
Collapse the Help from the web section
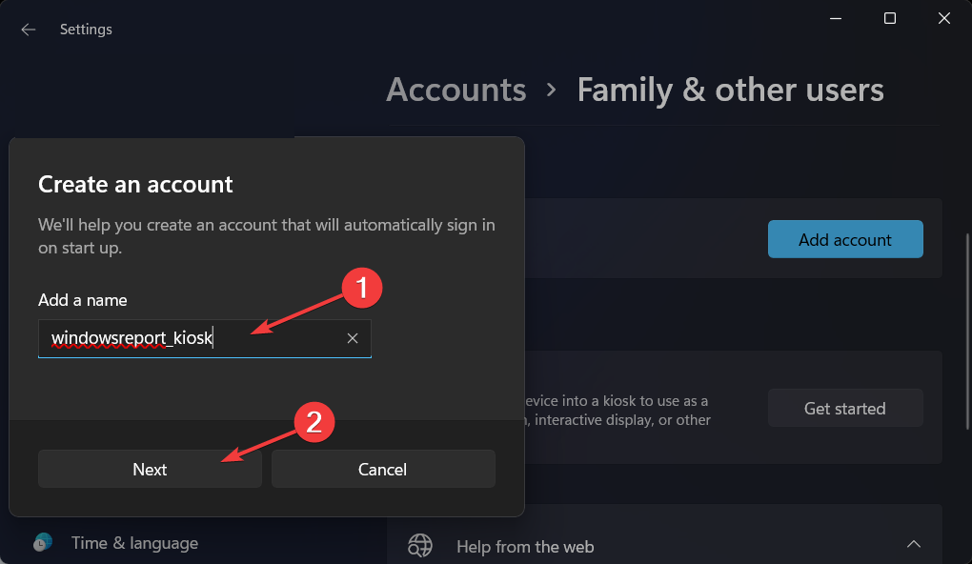pos(913,545)
